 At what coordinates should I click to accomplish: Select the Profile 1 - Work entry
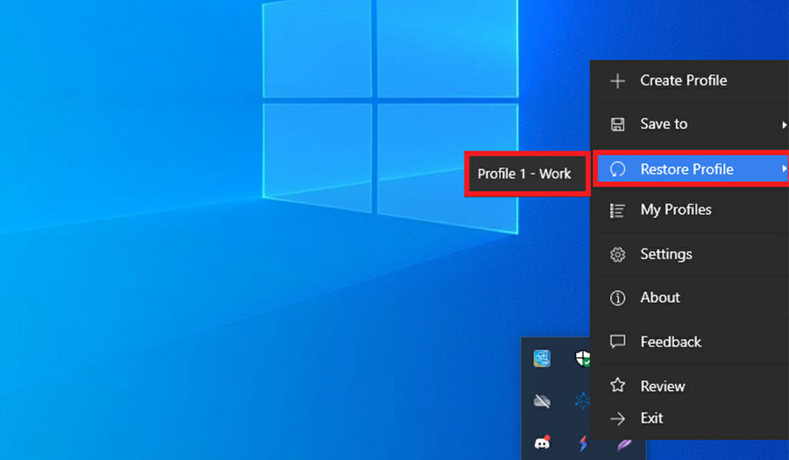coord(526,173)
